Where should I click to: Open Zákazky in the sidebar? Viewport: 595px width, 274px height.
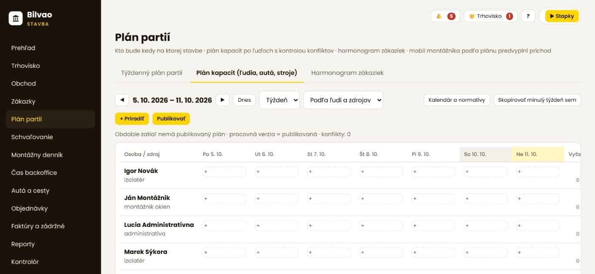(51, 101)
